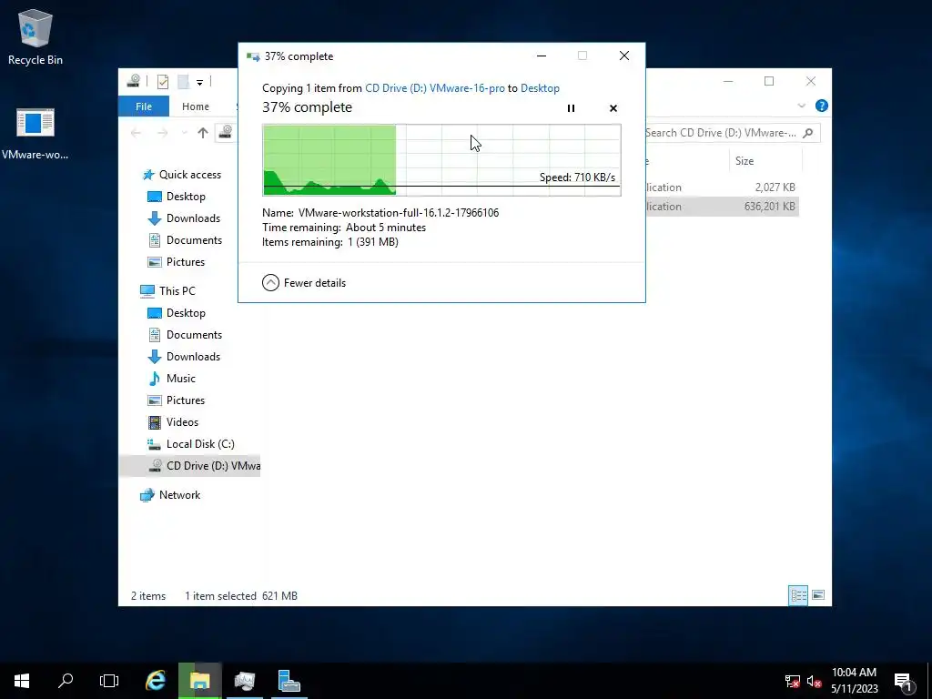932x699 pixels.
Task: Open the Action Center notifications
Action: coord(903,682)
